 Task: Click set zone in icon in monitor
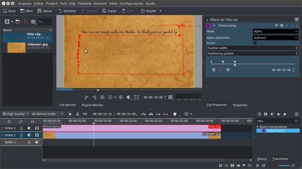(x=86, y=97)
